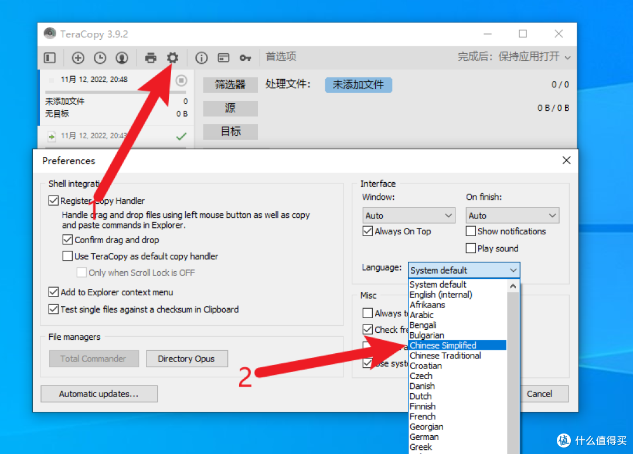Click the 首选项 toolbar label
The image size is (633, 454).
(281, 56)
